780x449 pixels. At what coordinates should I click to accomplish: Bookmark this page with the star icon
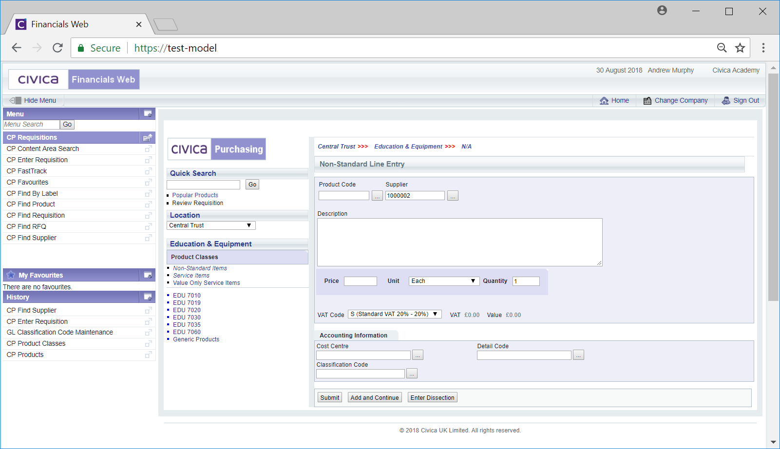(x=740, y=48)
